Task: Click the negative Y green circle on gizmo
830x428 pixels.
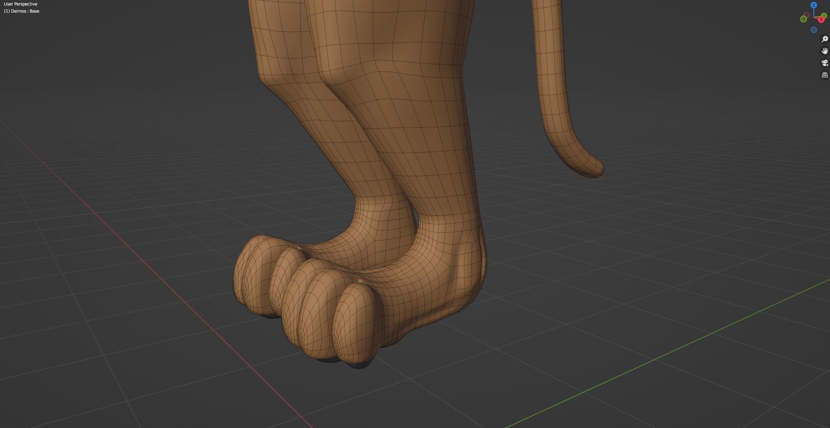Action: click(804, 19)
